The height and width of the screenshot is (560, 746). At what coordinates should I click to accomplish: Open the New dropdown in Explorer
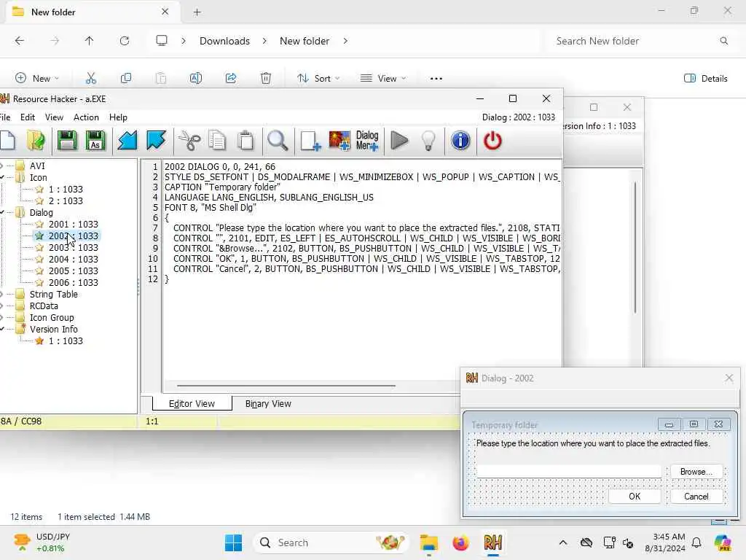(x=38, y=78)
